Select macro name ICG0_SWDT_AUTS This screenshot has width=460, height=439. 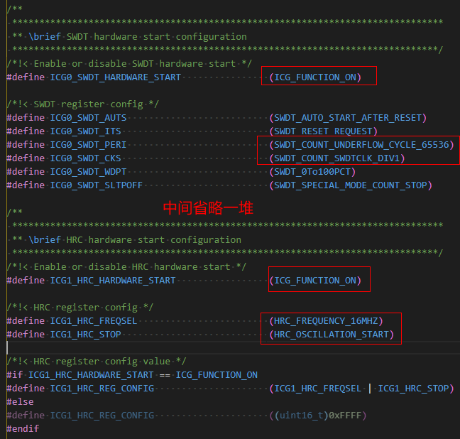coord(88,118)
